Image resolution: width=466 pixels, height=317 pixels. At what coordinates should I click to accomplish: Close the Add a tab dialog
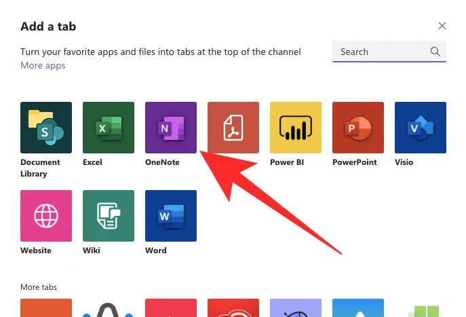point(442,26)
